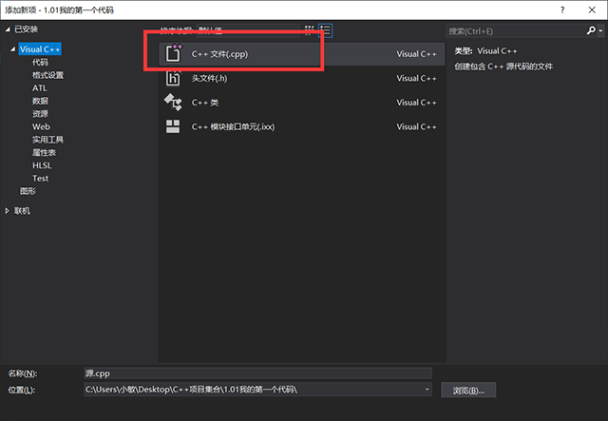Select the C++ 模块接口单元(.ixx) template icon
The width and height of the screenshot is (608, 421).
tap(173, 126)
